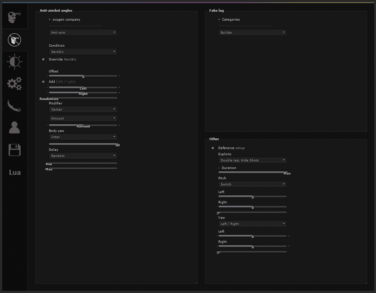Select the Anti-aim crossed-head sidebar icon
The image size is (376, 293).
coord(14,40)
